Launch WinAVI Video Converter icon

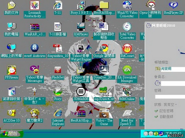(x=127, y=5)
